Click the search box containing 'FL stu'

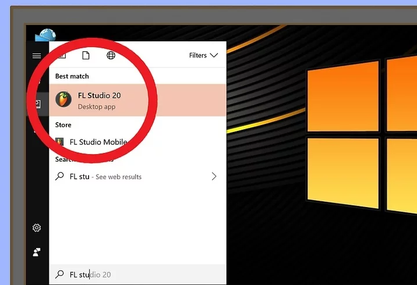(x=138, y=275)
